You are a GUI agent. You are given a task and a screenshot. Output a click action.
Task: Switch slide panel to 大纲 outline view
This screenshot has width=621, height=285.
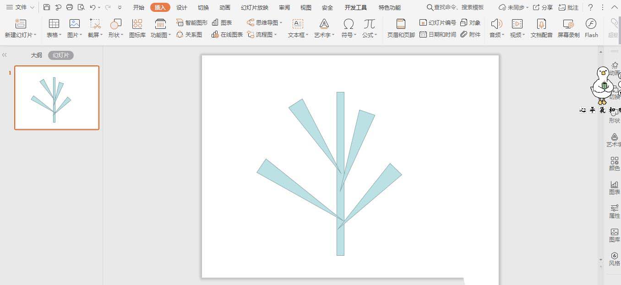coord(37,55)
